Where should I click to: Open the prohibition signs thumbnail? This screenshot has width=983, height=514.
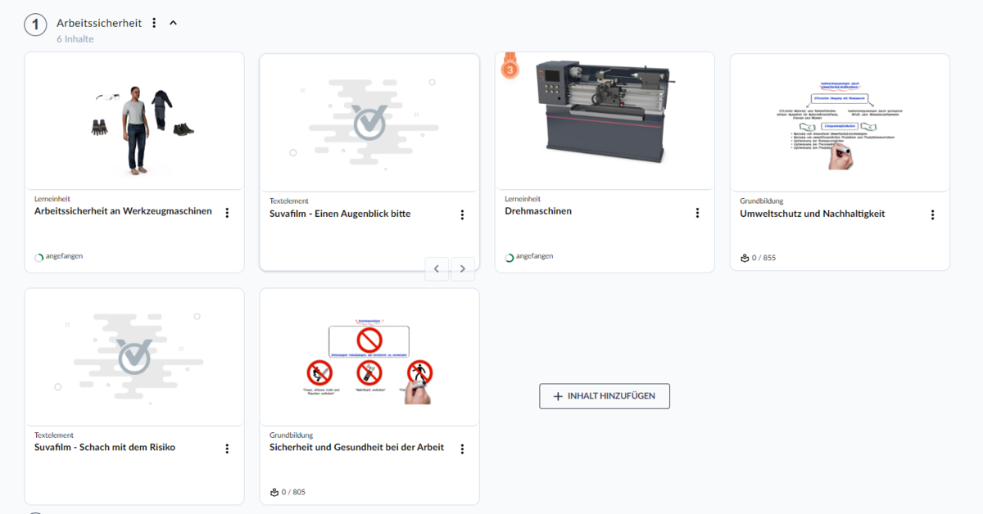(x=369, y=360)
